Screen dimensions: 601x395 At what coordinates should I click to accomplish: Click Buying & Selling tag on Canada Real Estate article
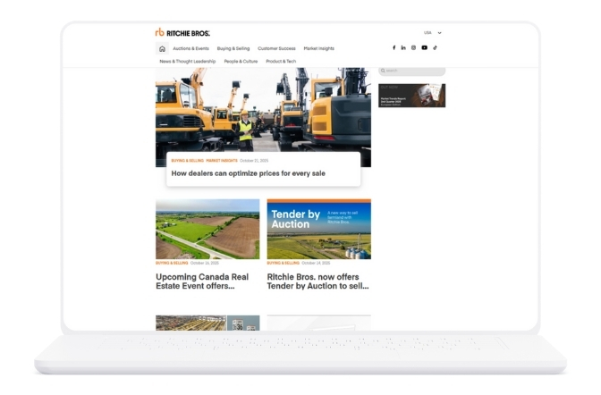172,264
